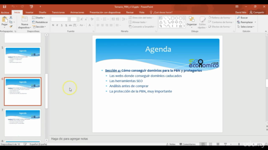Decrease font size with the smaller A icon

tap(86, 19)
